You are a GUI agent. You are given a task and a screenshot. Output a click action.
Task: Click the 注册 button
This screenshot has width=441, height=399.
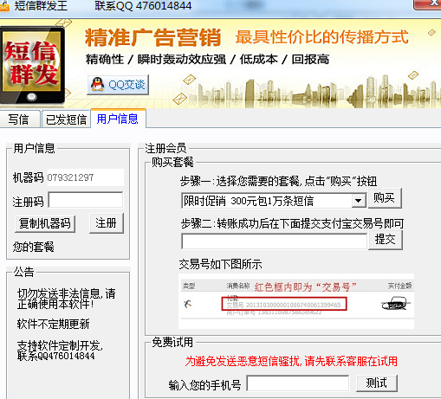(x=107, y=223)
